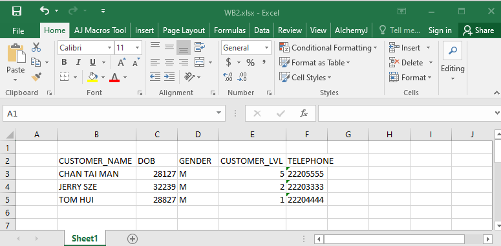Undo the last action

point(45,10)
